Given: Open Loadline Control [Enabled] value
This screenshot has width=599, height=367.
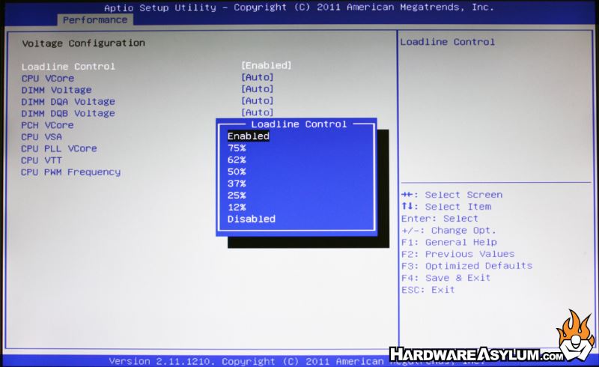Looking at the screenshot, I should tap(267, 65).
